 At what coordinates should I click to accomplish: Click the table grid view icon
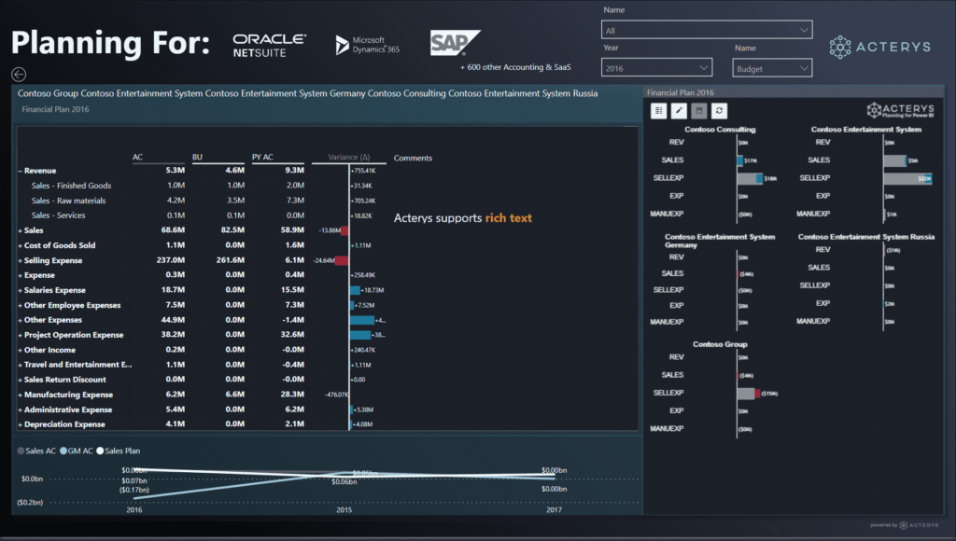[660, 111]
